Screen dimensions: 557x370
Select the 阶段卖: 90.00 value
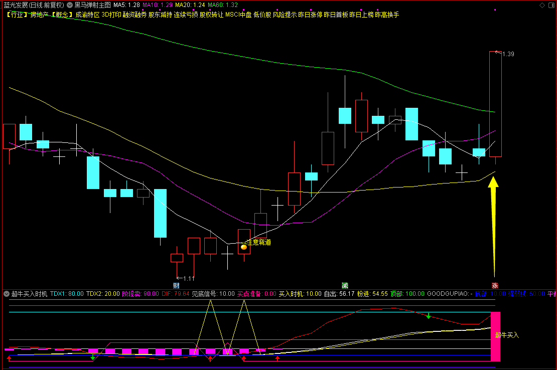pos(141,294)
